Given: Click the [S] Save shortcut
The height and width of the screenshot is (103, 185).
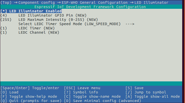Looking at the screenshot, I should pos(134,88).
